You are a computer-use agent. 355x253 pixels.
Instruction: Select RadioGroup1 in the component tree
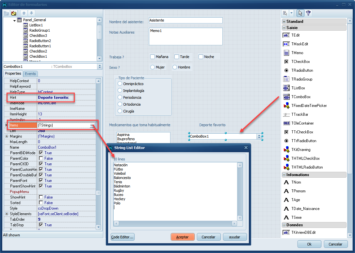[40, 30]
